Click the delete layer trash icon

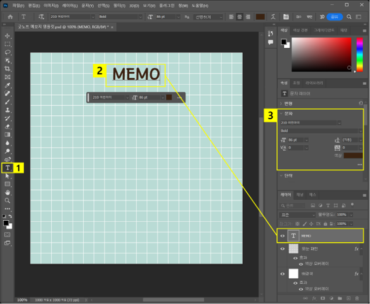pos(356,298)
